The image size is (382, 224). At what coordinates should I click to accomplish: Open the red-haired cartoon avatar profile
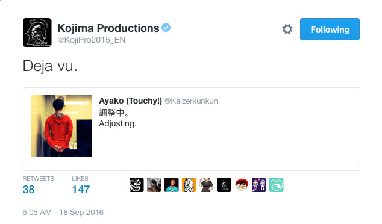(x=242, y=185)
